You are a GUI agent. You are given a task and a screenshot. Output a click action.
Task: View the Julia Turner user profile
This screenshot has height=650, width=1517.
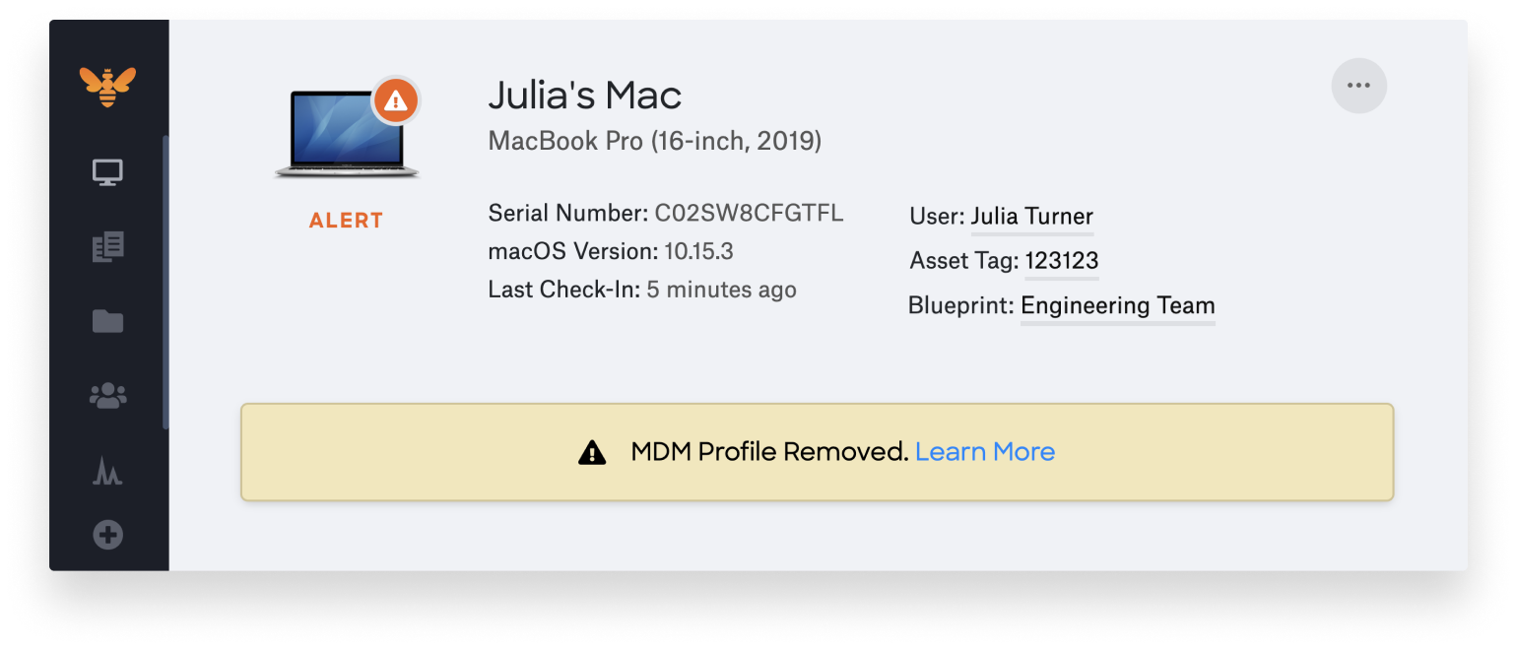(1032, 217)
